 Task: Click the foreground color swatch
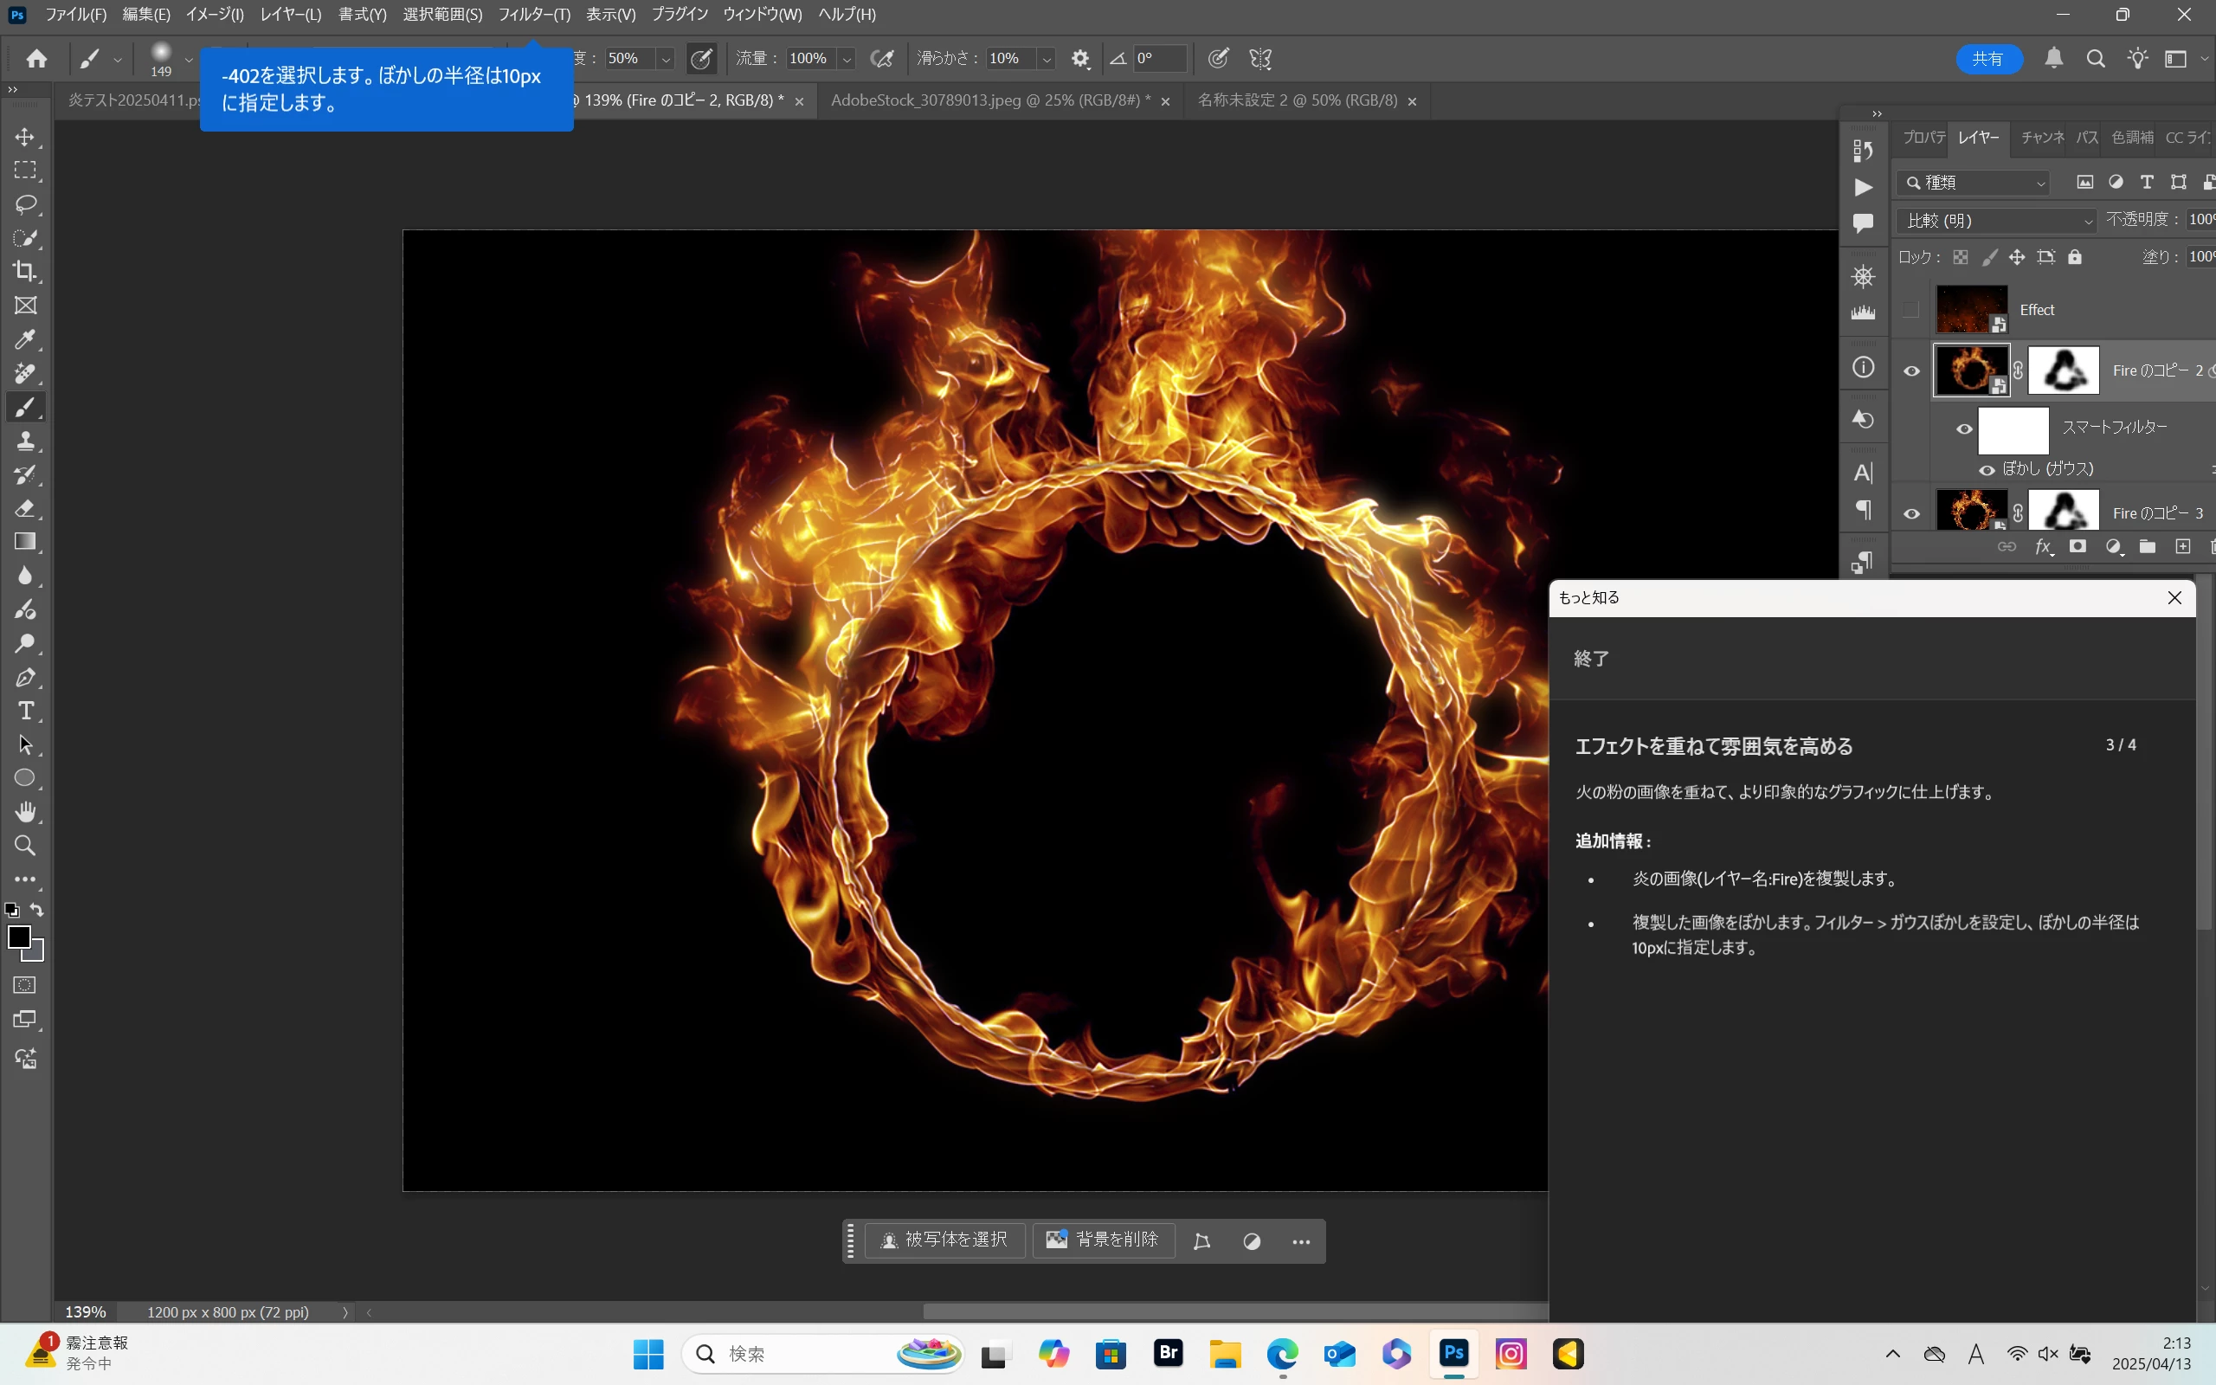tap(18, 937)
